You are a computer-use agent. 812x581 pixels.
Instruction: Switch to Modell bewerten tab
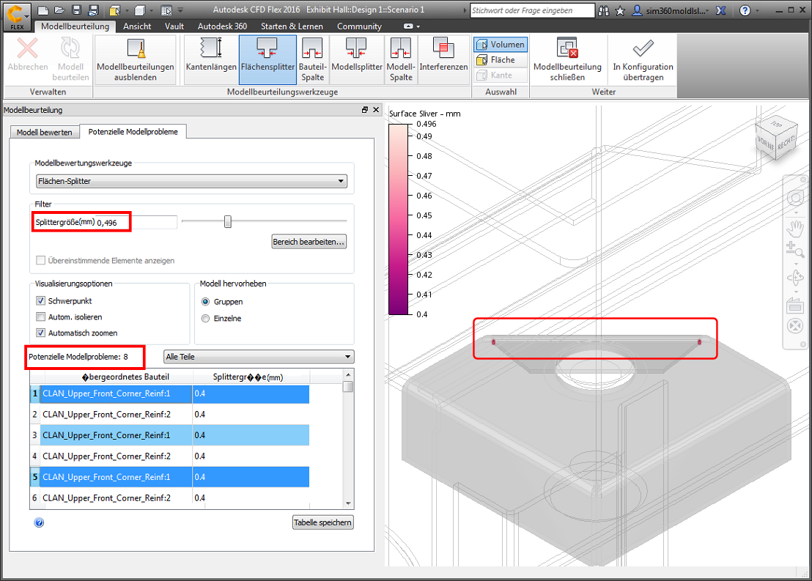point(45,132)
